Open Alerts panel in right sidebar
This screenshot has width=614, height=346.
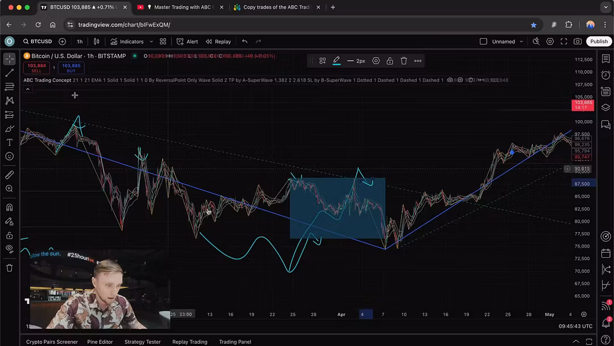605,75
